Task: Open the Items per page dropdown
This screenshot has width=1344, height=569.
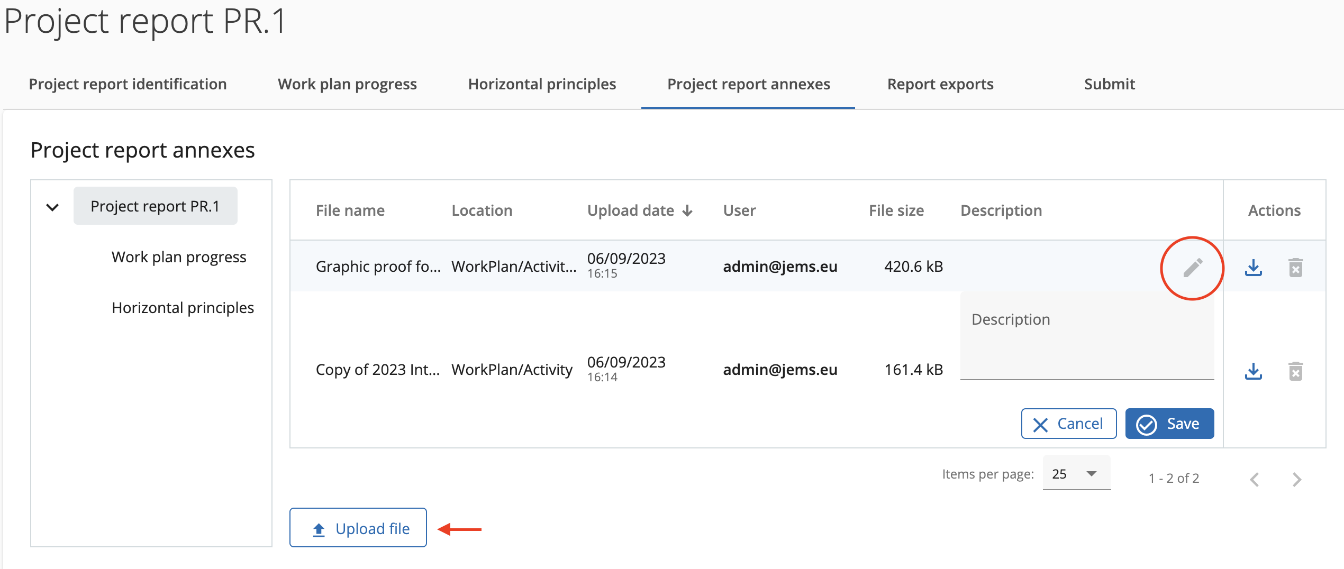Action: click(x=1076, y=474)
